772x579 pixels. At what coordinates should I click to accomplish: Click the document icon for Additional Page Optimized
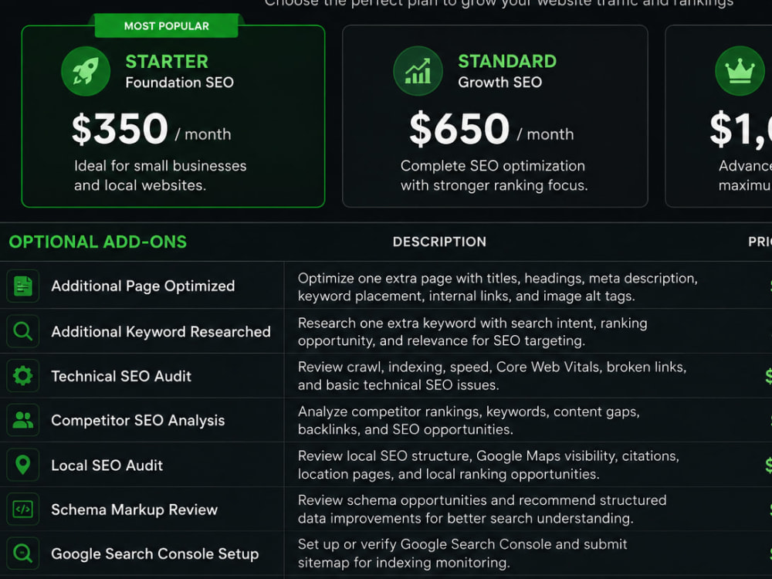click(x=22, y=286)
